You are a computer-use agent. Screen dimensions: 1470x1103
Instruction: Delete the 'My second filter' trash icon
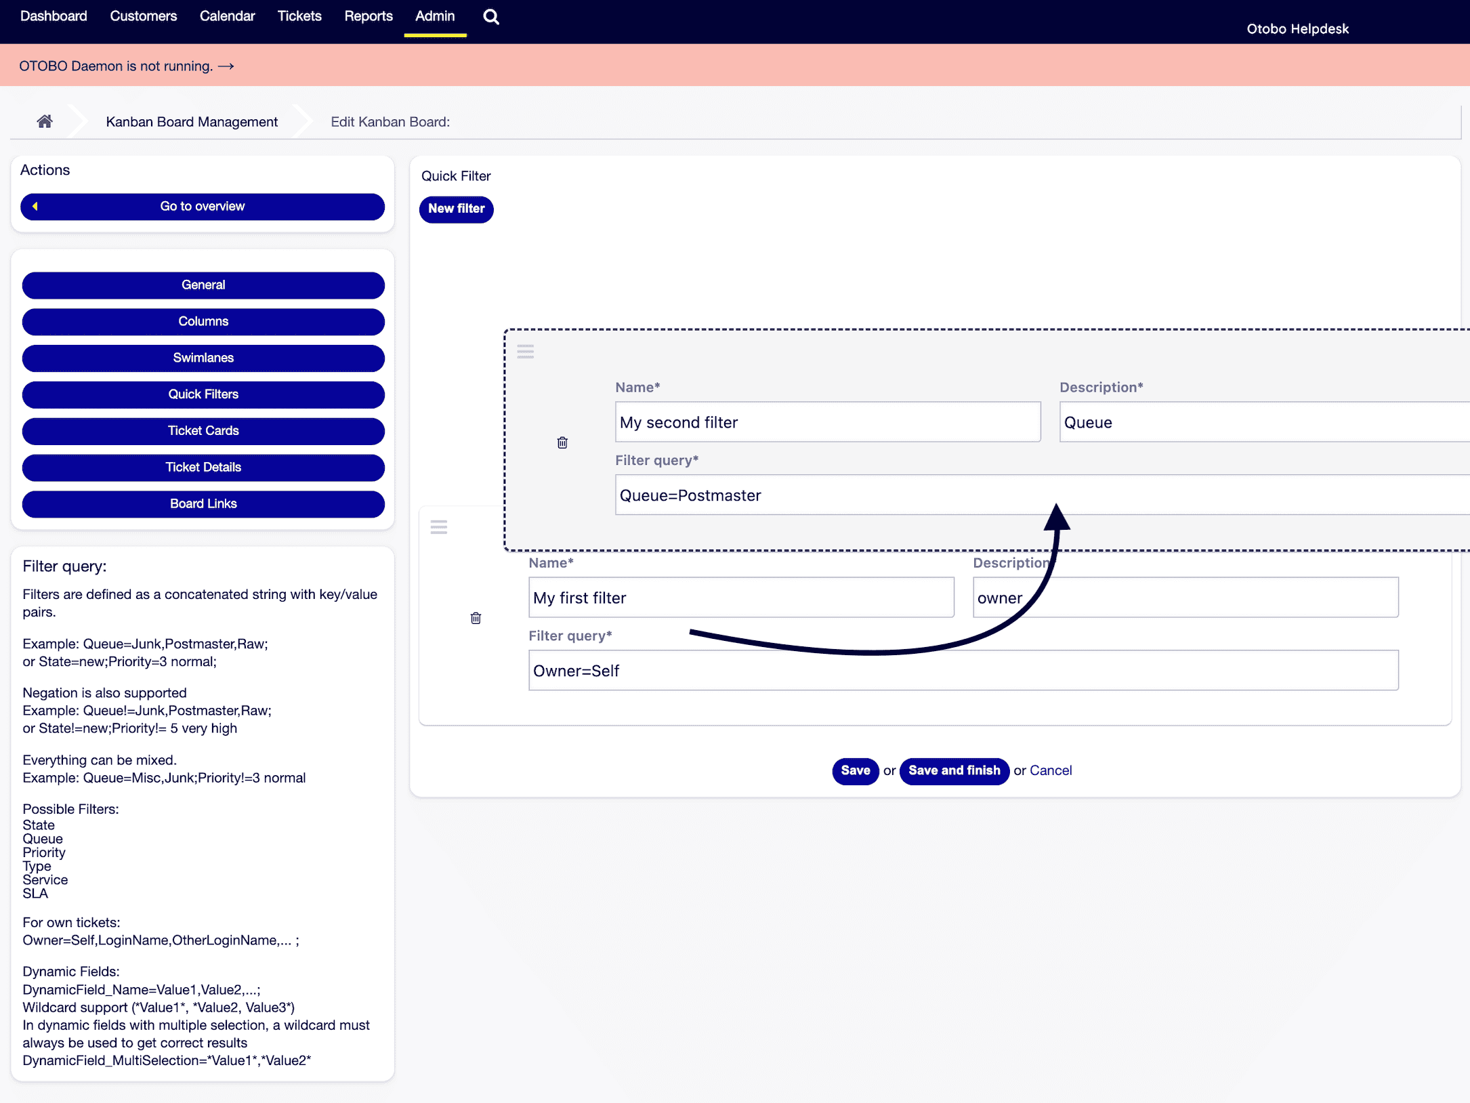click(562, 442)
